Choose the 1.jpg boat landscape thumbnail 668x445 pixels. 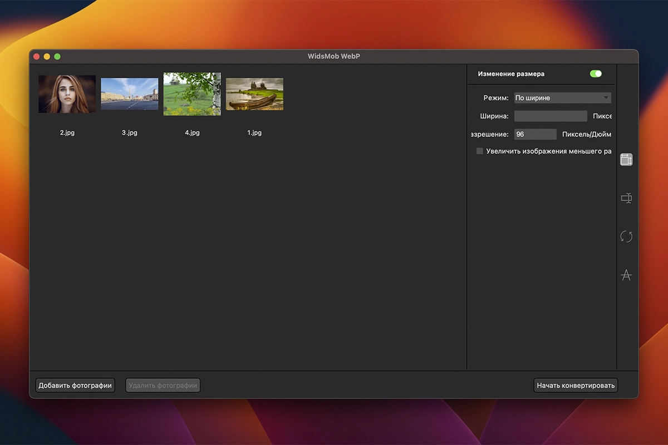(x=254, y=94)
